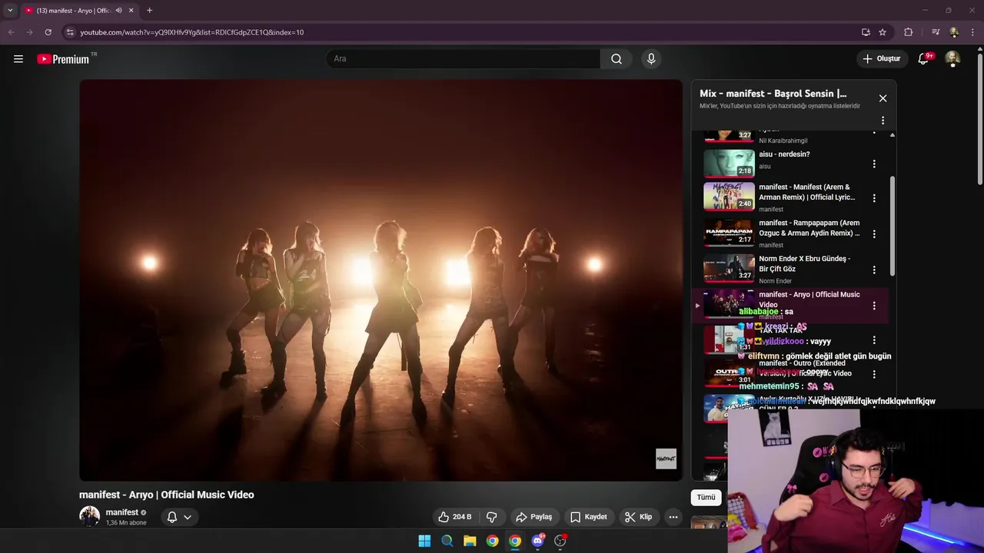Open Discord from the taskbar

tap(538, 541)
